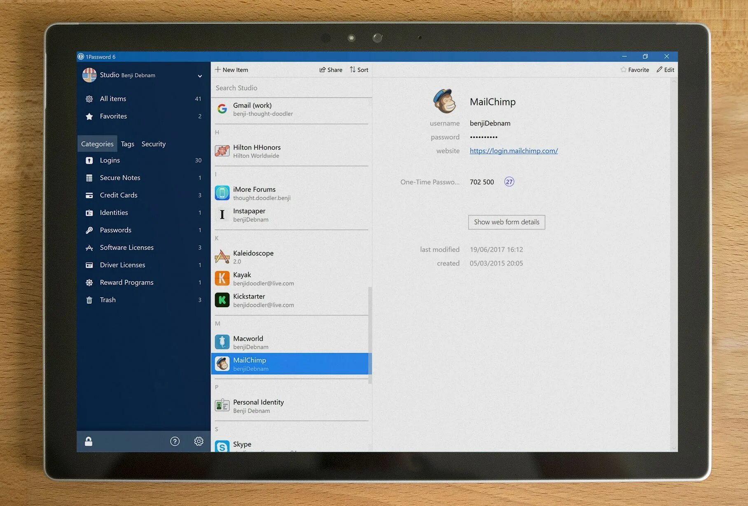The width and height of the screenshot is (748, 506).
Task: Focus the Search Studio field
Action: coord(291,88)
